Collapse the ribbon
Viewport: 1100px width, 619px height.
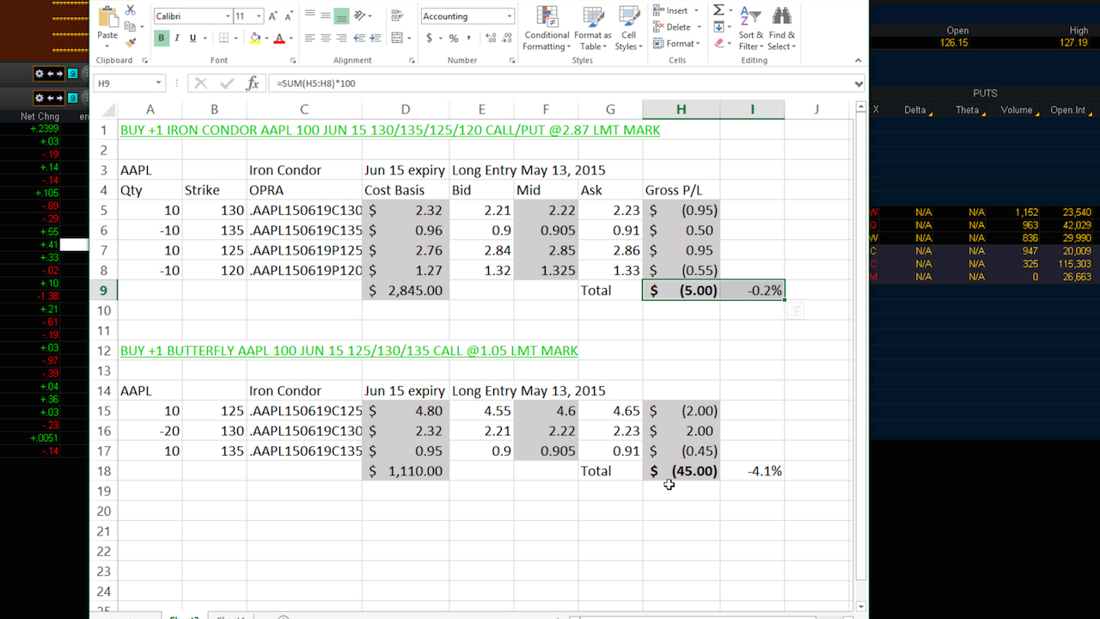(858, 61)
